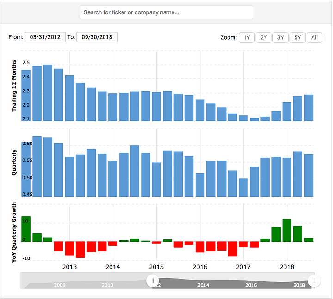Choose the 5Y zoom option
Image resolution: width=333 pixels, height=299 pixels.
coord(297,37)
